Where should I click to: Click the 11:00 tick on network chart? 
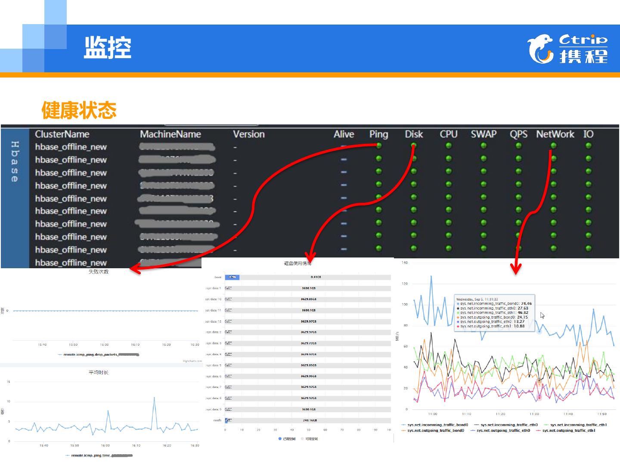pos(433,414)
